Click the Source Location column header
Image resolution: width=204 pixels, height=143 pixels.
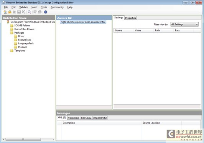(161, 123)
